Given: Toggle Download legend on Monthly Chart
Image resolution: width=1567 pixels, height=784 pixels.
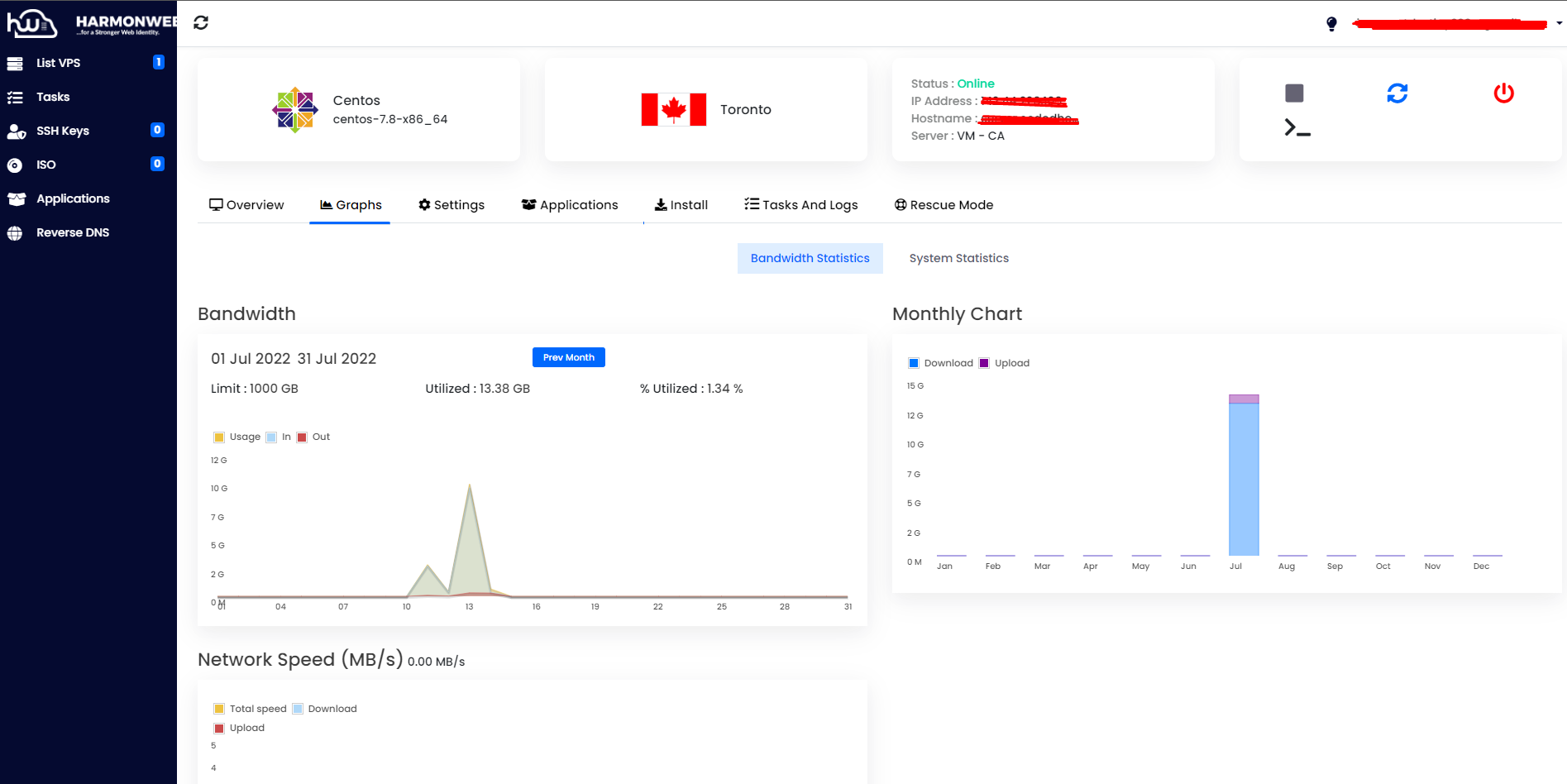Looking at the screenshot, I should pyautogui.click(x=941, y=362).
